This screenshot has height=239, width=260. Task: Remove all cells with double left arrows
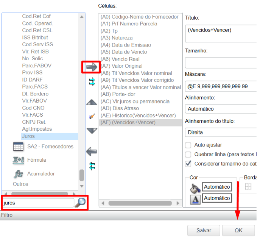[x=92, y=166]
